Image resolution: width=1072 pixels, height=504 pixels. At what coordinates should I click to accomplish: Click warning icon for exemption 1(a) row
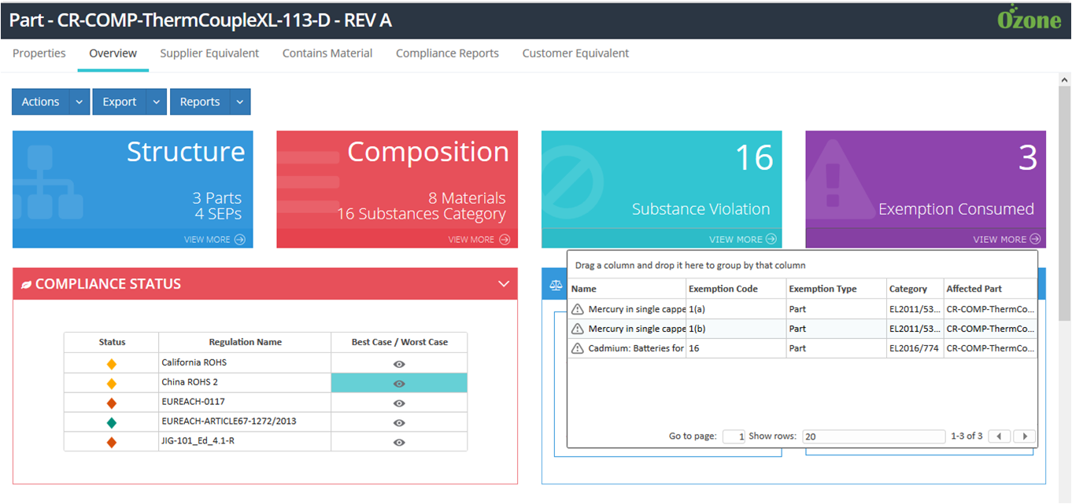pos(578,309)
